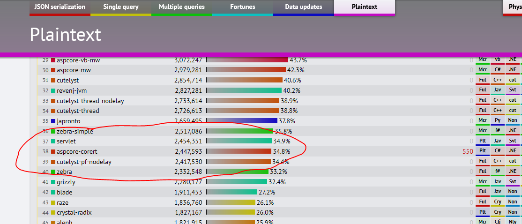Click the green color square beside zebra-simple
The image size is (522, 224).
coord(53,132)
